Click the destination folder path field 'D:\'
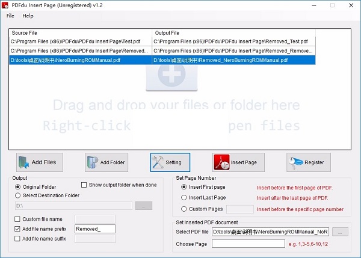 (x=73, y=206)
